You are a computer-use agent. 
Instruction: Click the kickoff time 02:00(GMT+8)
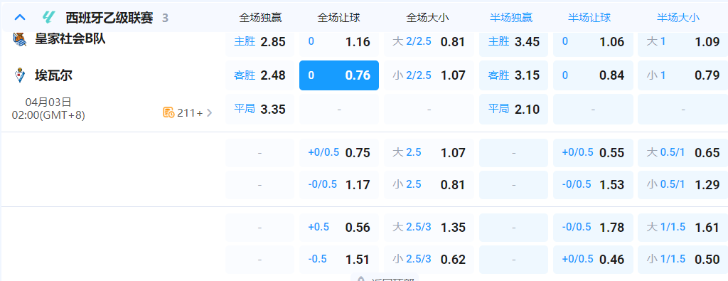pos(49,115)
